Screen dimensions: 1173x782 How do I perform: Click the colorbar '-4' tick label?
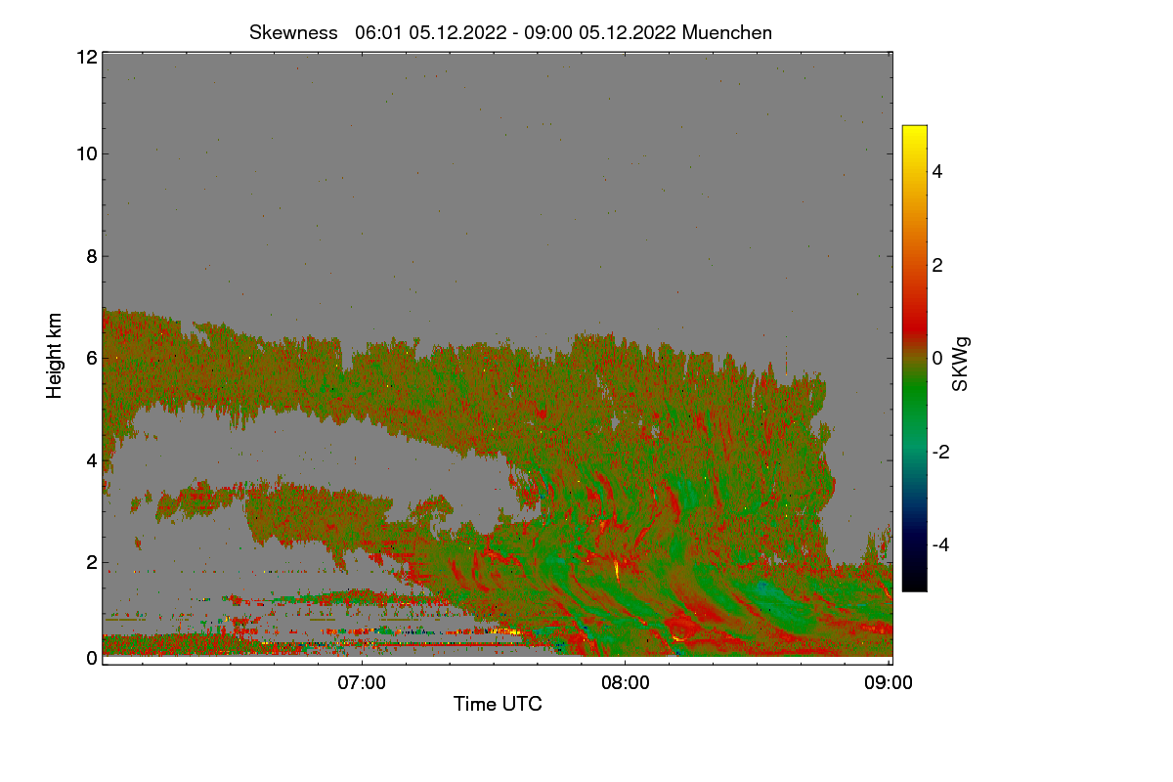point(940,544)
